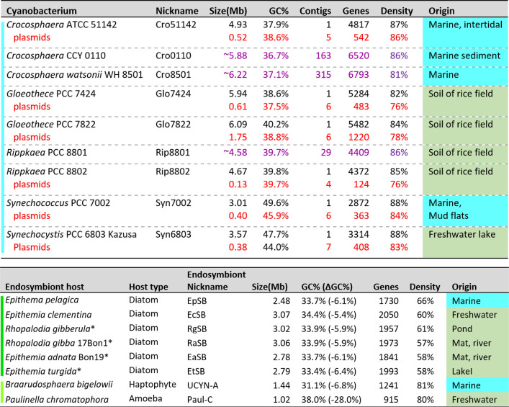The image size is (509, 407).
Task: Click the Cyanobacterium column header
Action: click(x=42, y=11)
